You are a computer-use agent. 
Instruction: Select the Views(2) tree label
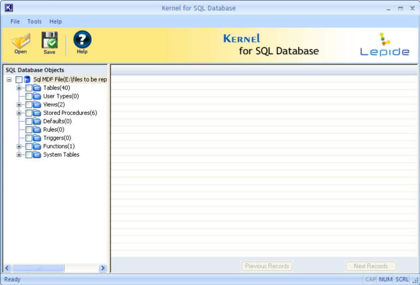54,104
